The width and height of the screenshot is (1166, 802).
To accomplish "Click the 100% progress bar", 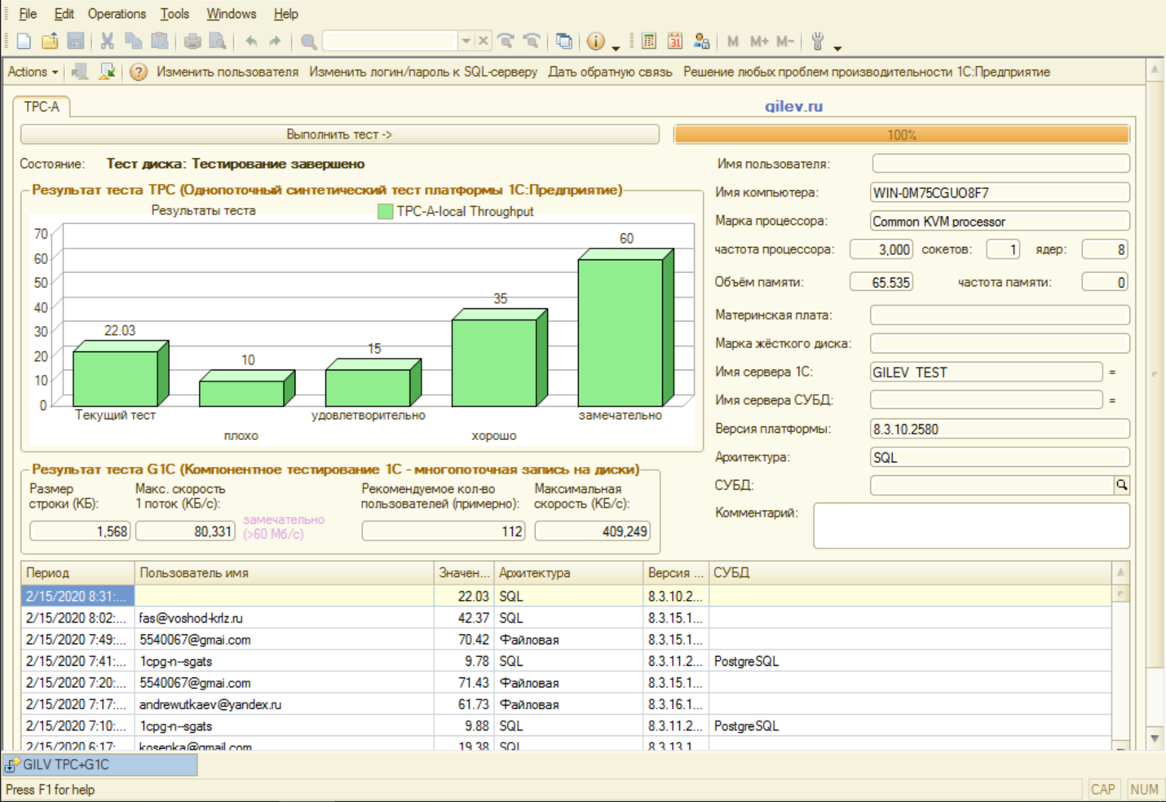I will (x=901, y=135).
